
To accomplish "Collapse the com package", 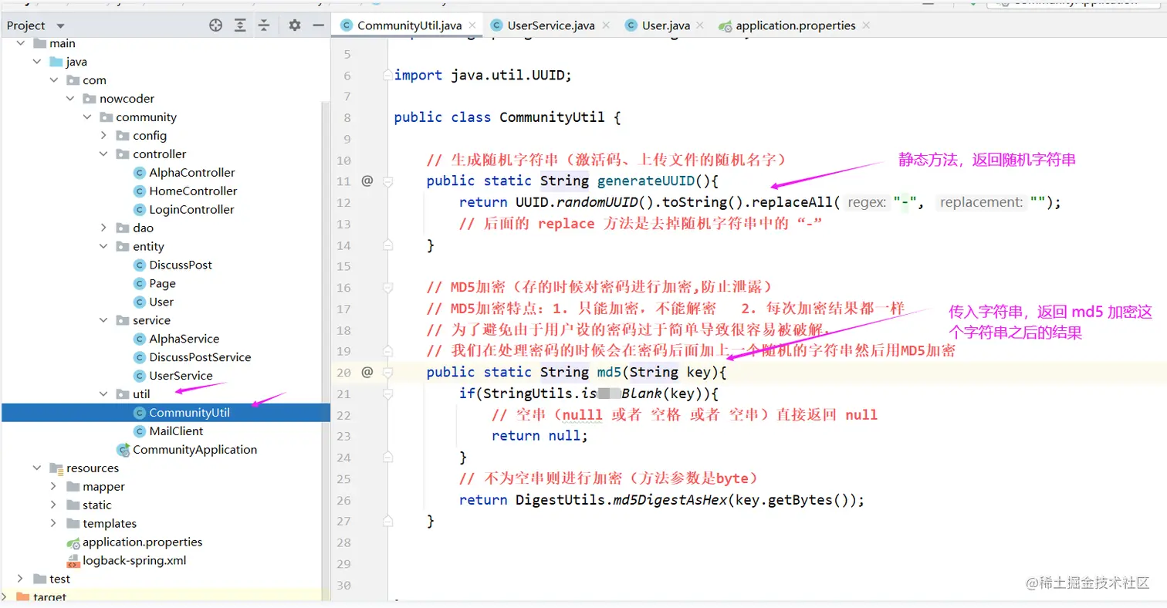I will tap(53, 80).
